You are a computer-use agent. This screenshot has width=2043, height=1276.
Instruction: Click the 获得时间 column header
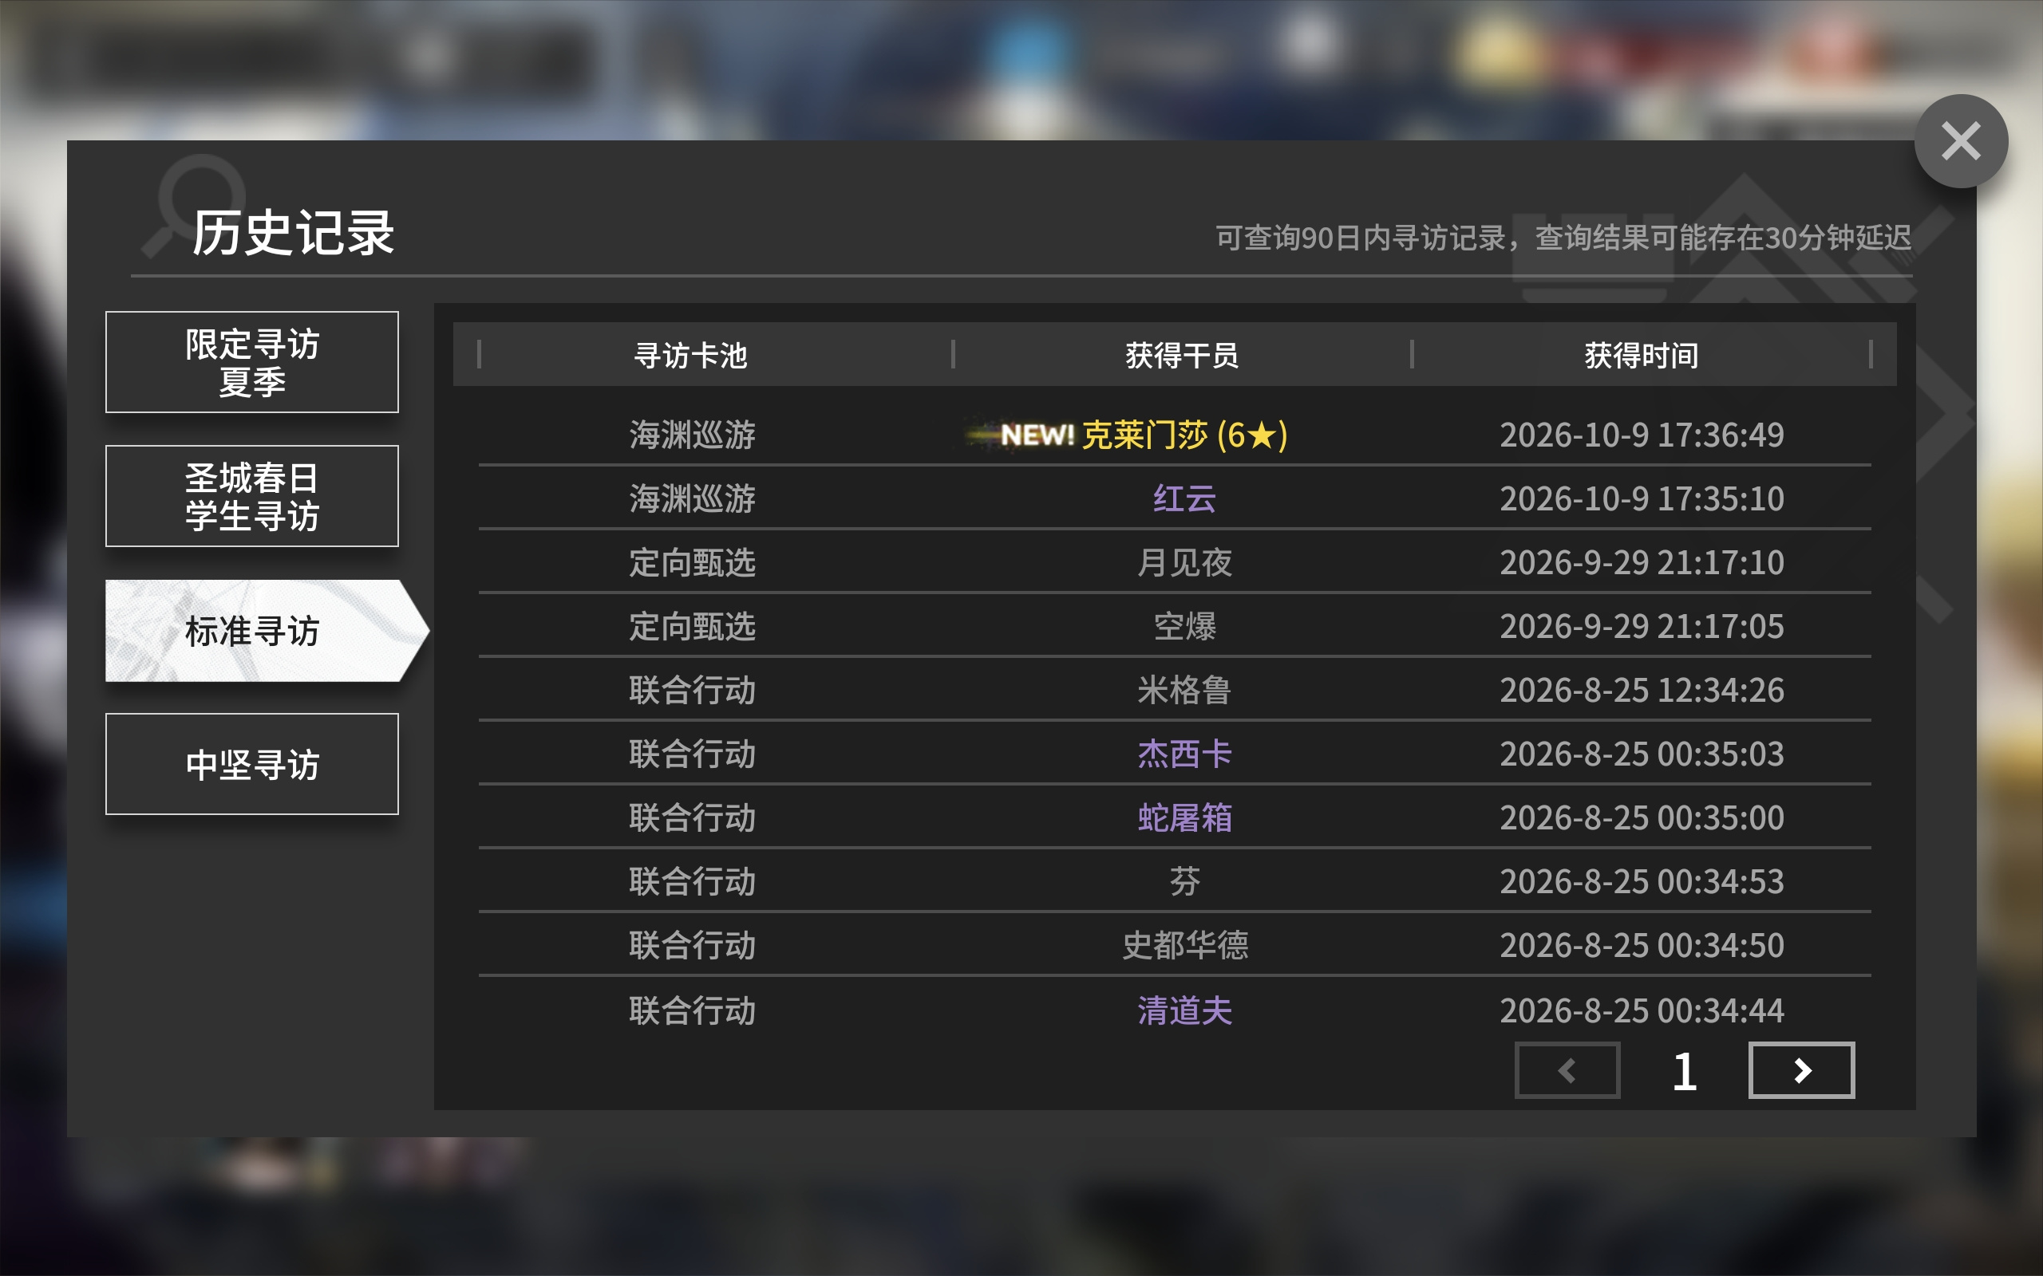pyautogui.click(x=1641, y=356)
